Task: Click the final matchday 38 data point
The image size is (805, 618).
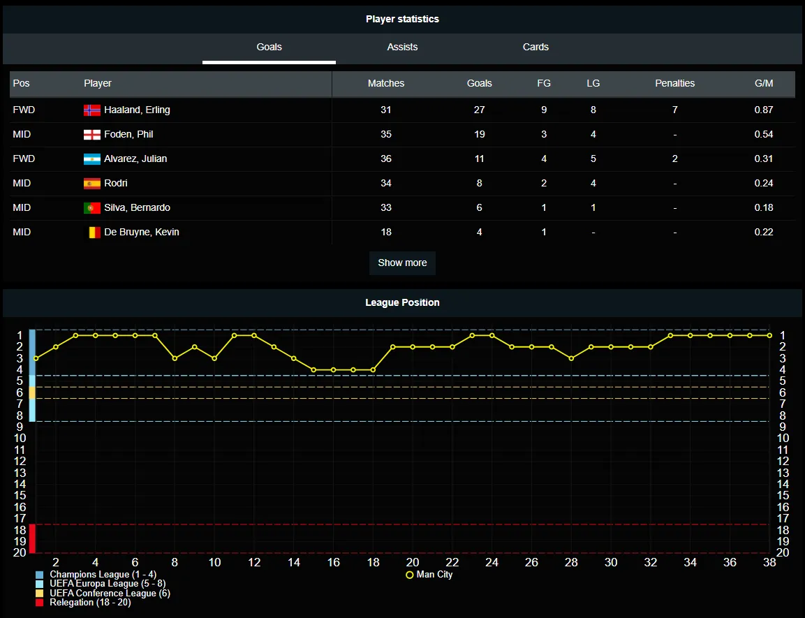Action: [769, 335]
